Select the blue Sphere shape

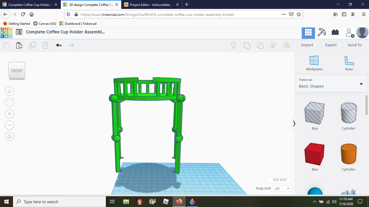[x=315, y=191]
